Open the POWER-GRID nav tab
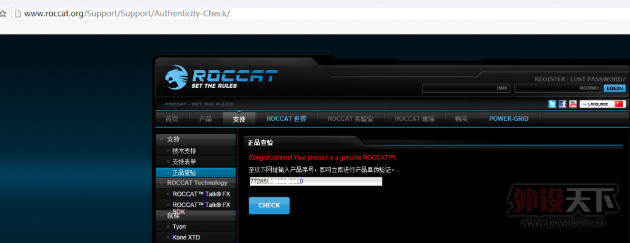Screen dimensions: 630x243 (x=509, y=119)
